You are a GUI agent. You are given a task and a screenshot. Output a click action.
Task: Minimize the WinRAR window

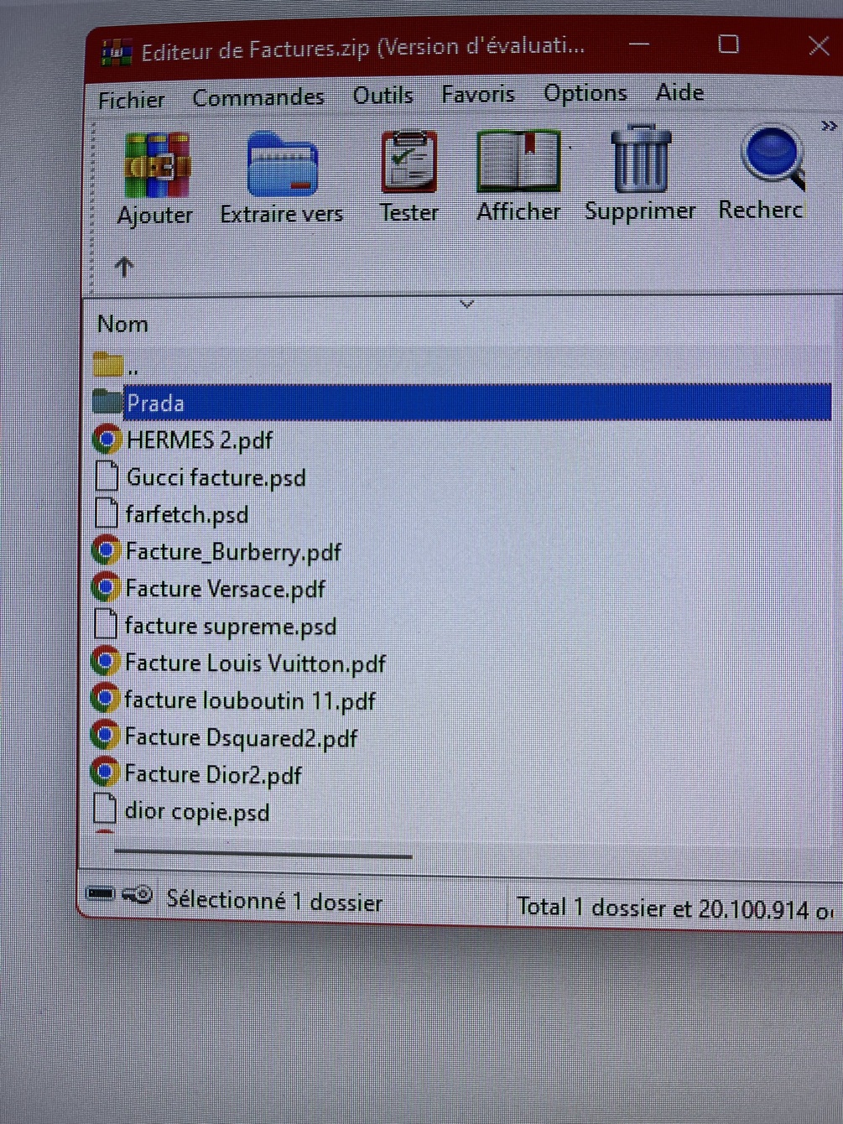tap(639, 44)
